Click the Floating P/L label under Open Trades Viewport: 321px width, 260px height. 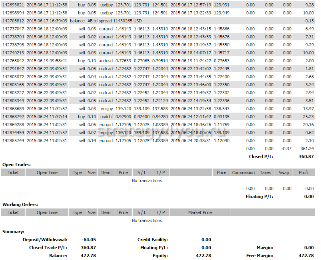(259, 196)
